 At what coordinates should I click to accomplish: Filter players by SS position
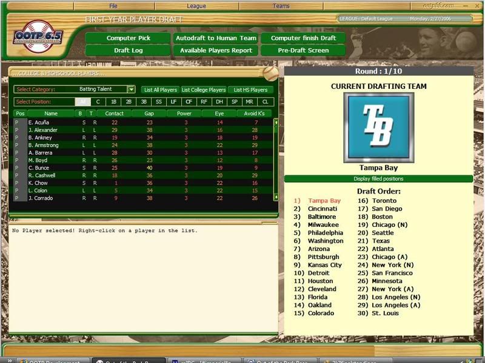pyautogui.click(x=159, y=102)
